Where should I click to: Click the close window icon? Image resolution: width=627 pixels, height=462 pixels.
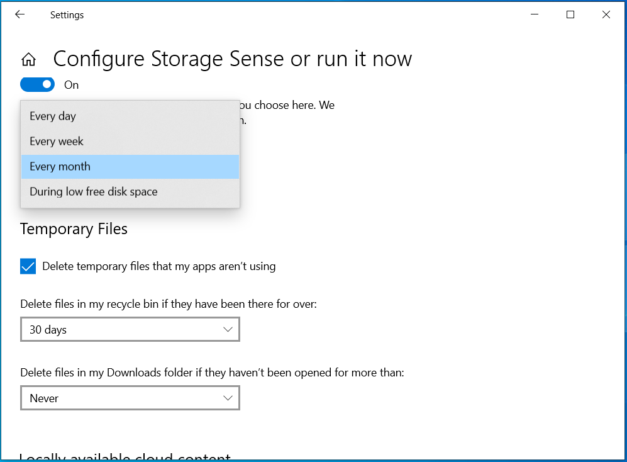[606, 14]
